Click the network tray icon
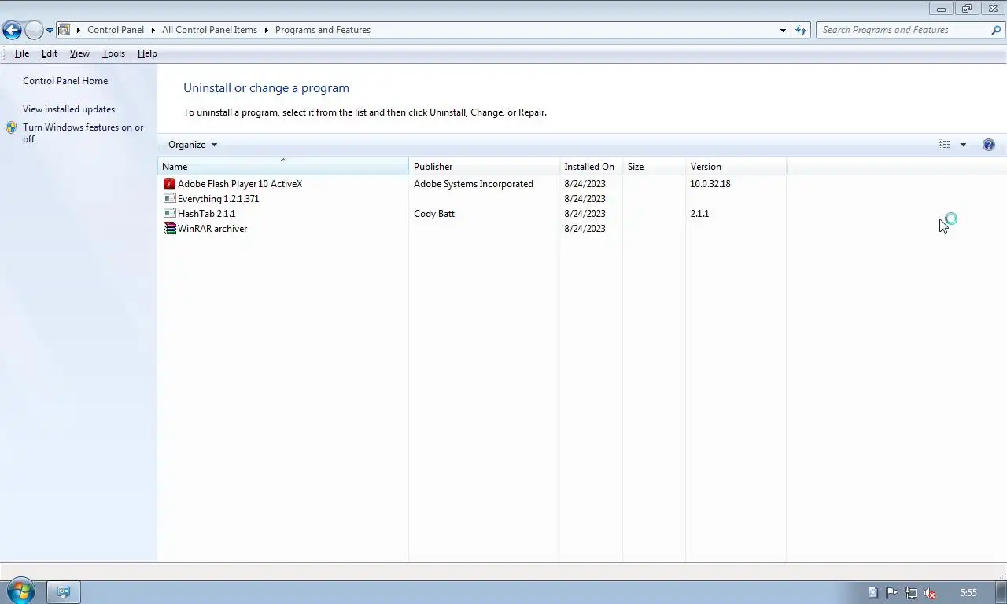 coord(911,593)
